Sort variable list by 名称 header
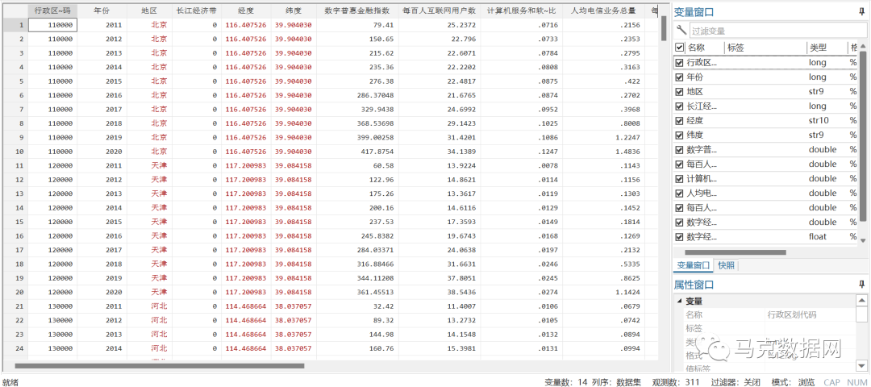The image size is (871, 387). [x=696, y=48]
